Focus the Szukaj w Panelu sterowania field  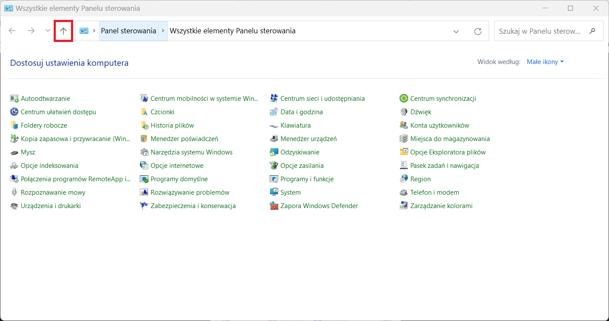pos(549,31)
